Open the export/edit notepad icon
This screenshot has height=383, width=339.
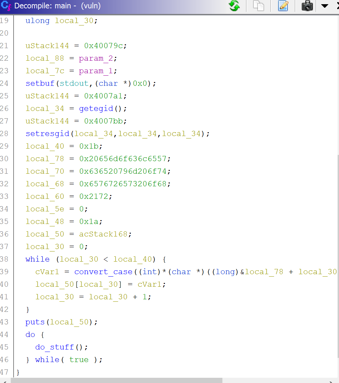[x=283, y=6]
